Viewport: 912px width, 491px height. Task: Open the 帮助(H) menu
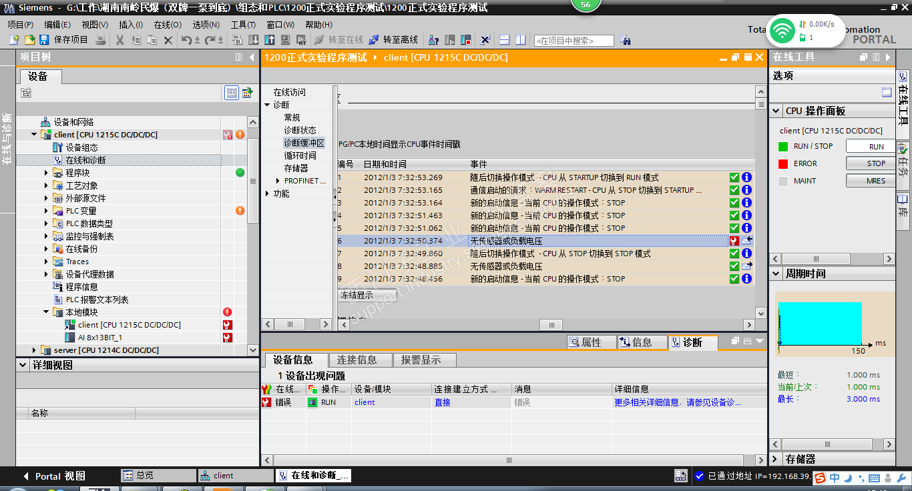(x=319, y=25)
